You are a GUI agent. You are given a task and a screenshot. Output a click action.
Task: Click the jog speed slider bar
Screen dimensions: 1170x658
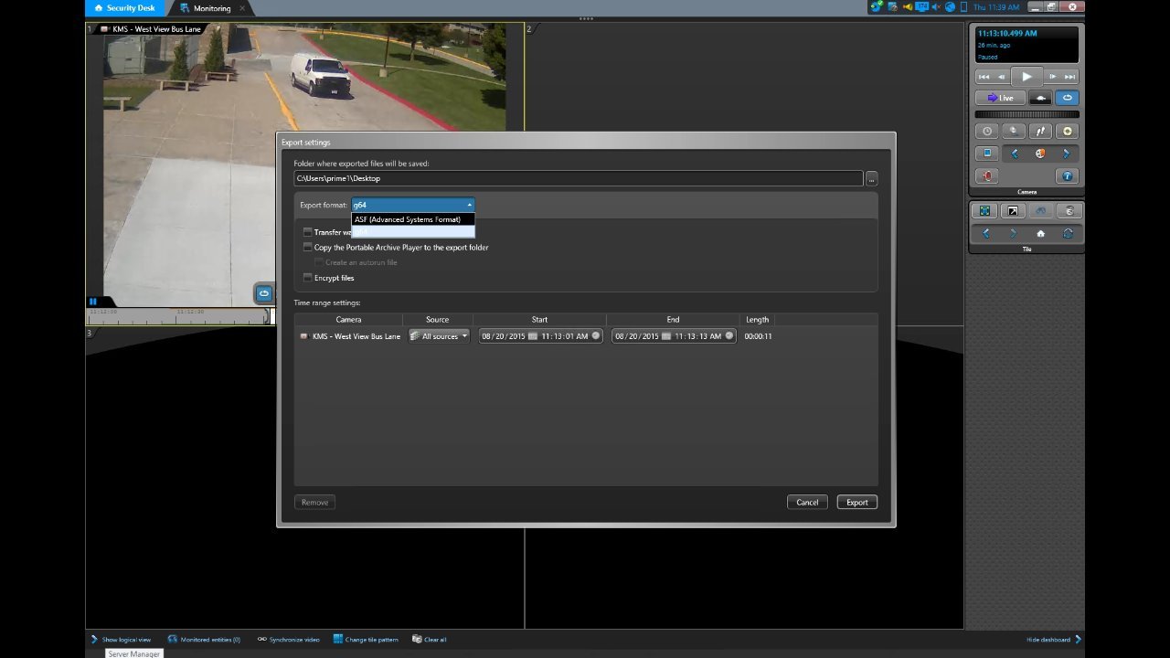[1026, 115]
